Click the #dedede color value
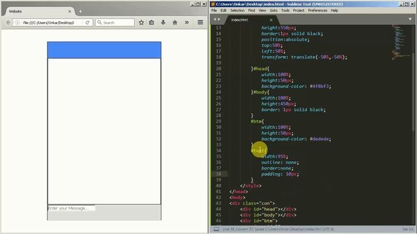The image size is (417, 234). (319, 139)
